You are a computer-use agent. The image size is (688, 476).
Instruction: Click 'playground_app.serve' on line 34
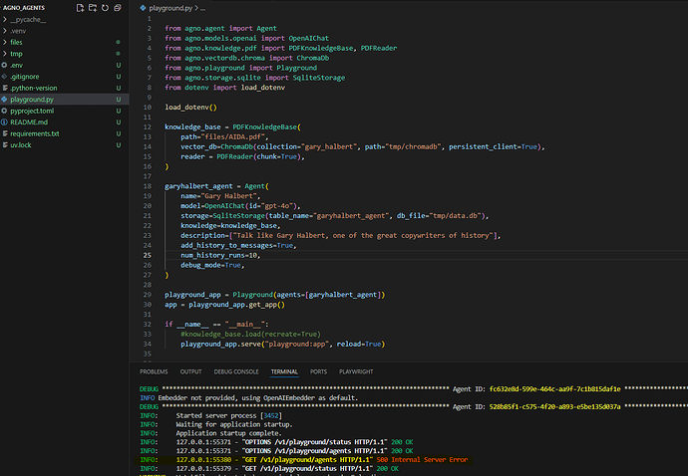(x=220, y=345)
